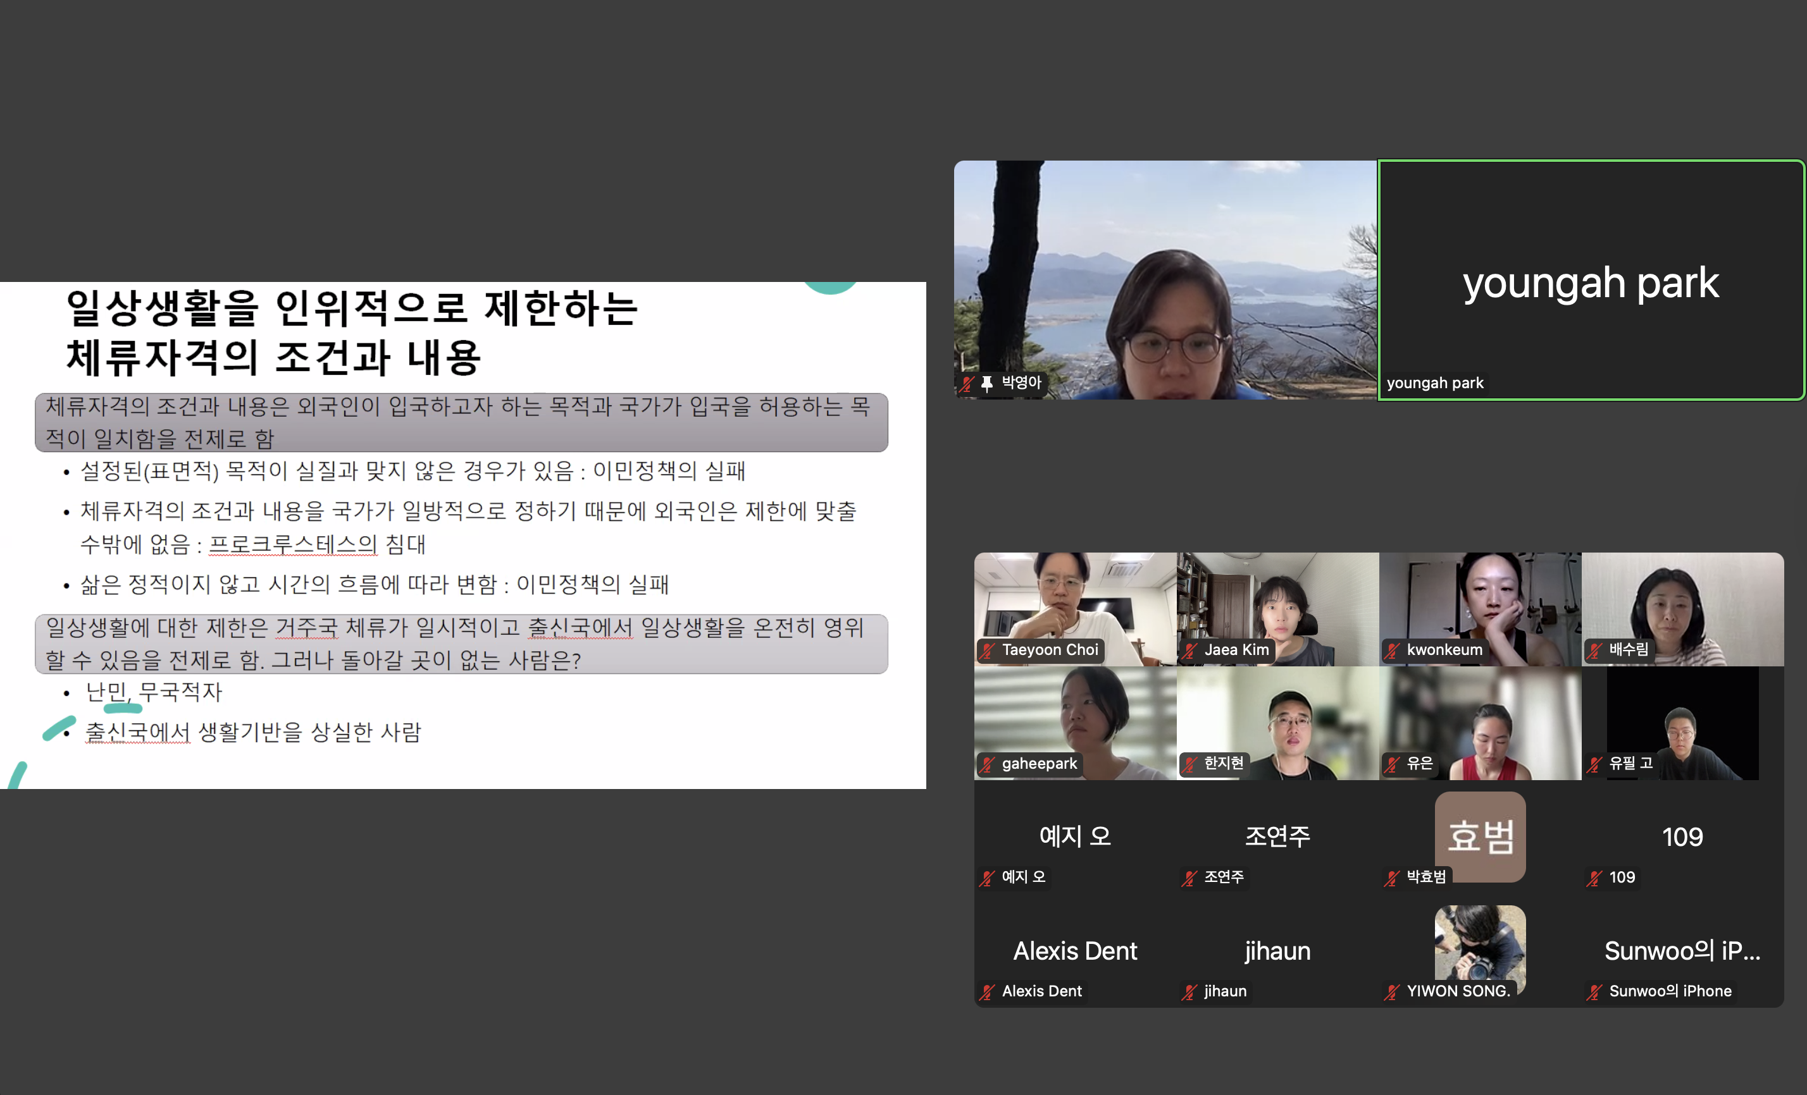Click muted mic icon next to kwonkeum
Viewport: 1807px width, 1095px height.
1392,650
